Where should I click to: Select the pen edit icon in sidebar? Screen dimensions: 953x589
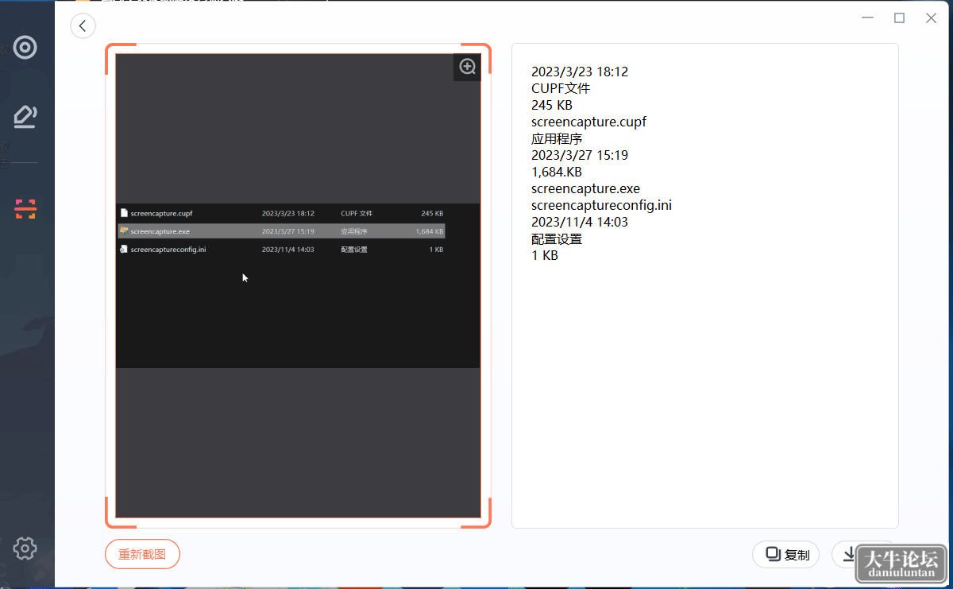point(25,117)
